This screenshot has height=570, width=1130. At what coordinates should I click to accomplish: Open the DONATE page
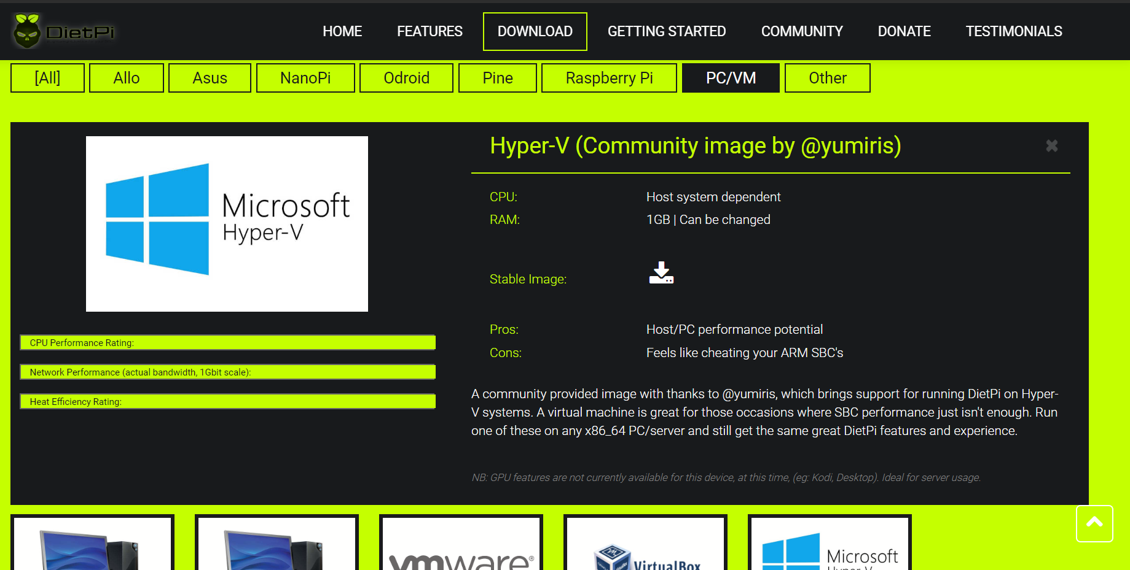(904, 31)
